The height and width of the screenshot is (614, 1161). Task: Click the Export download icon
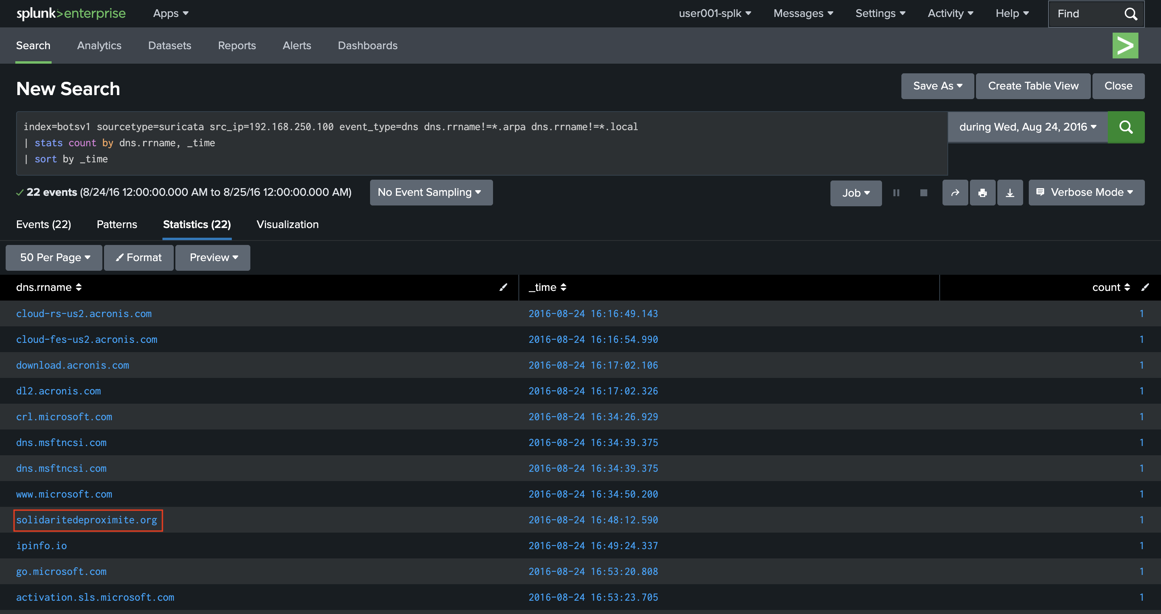(1010, 193)
